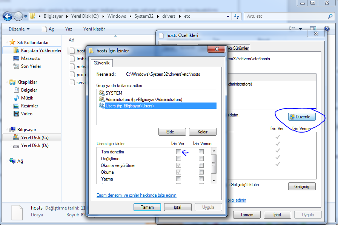Image resolution: width=338 pixels, height=225 pixels.
Task: Check Tam denetim İzin Verme checkbox
Action: (x=201, y=152)
